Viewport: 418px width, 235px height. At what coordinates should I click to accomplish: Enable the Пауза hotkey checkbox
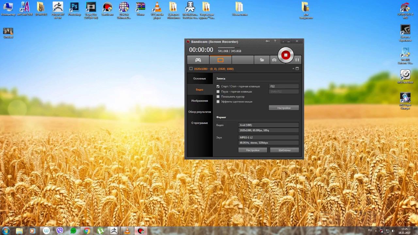point(218,92)
